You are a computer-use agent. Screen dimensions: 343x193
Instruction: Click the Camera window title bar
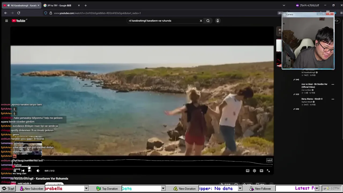coord(300,14)
